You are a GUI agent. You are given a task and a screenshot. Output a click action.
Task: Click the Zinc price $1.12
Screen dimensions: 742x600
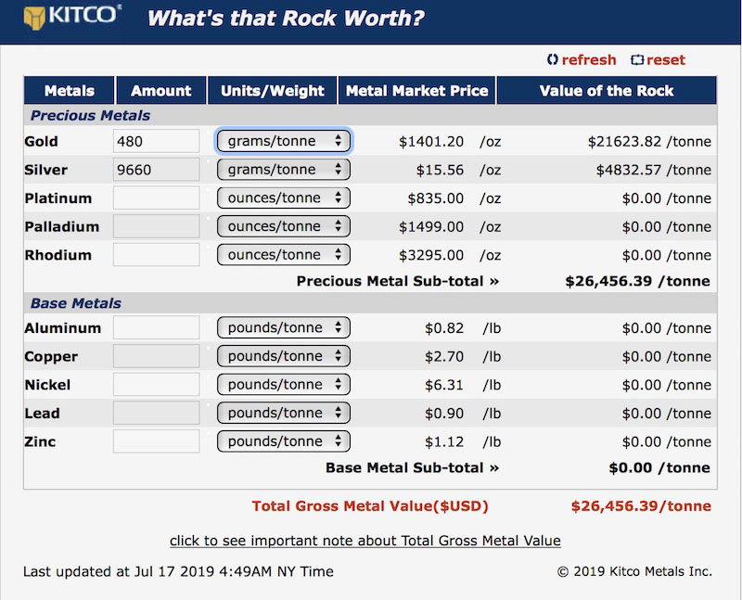coord(444,441)
